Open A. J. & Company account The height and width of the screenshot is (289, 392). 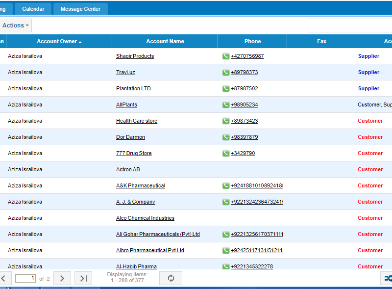[136, 202]
